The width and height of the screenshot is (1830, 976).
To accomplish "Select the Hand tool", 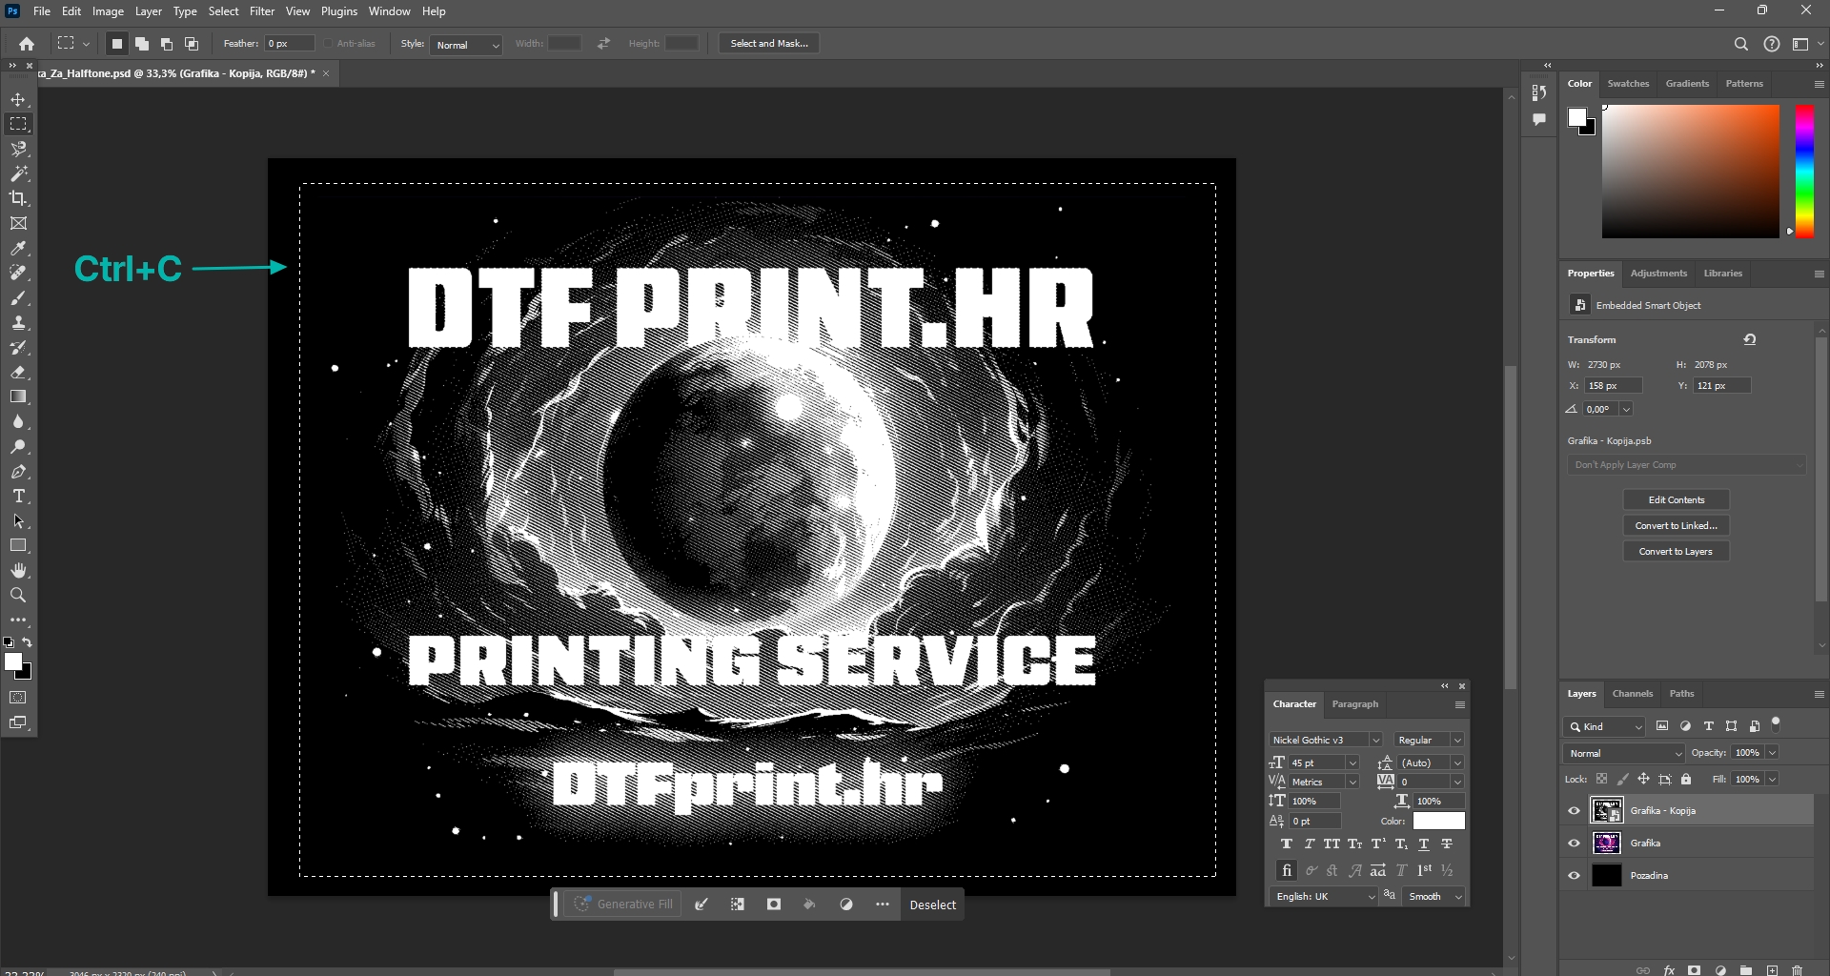I will click(x=18, y=570).
